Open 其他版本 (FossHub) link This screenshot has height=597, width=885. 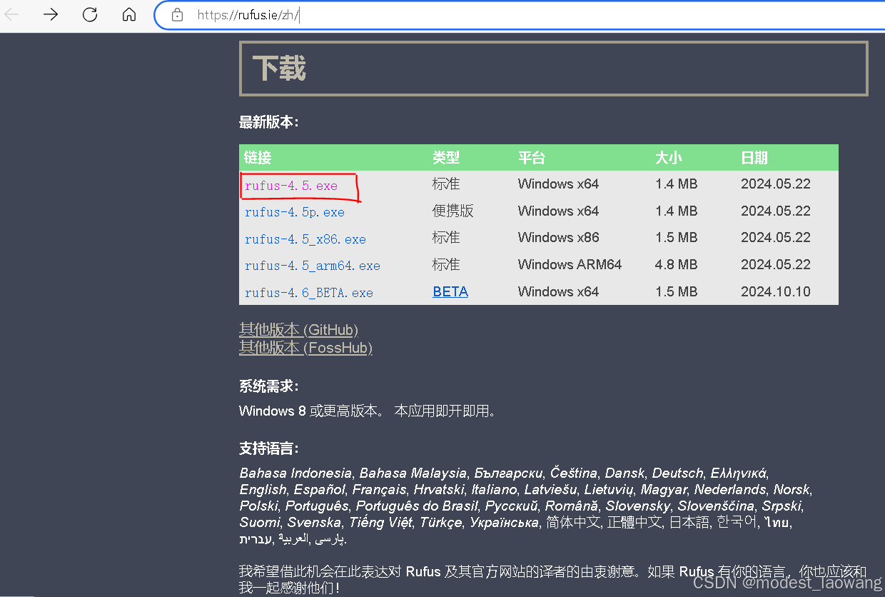click(305, 348)
